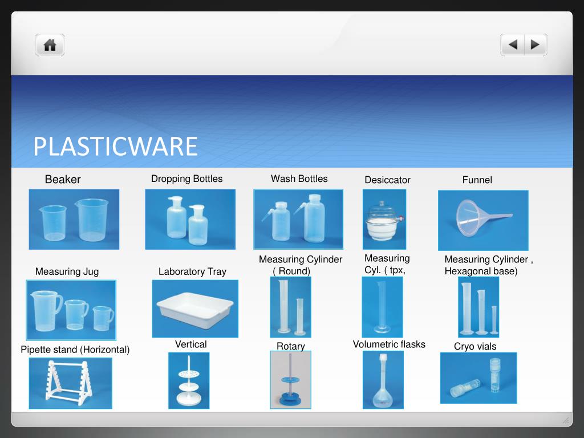
Task: Go to the previous slide arrow
Action: coord(513,44)
